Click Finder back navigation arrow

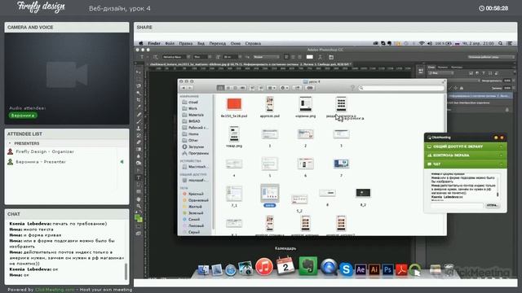click(x=183, y=88)
